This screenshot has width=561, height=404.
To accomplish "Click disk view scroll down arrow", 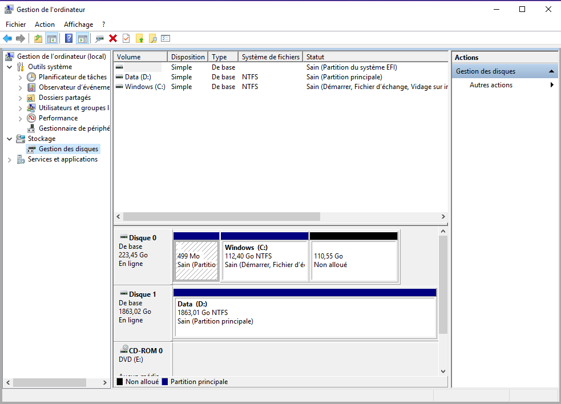I will click(x=443, y=371).
